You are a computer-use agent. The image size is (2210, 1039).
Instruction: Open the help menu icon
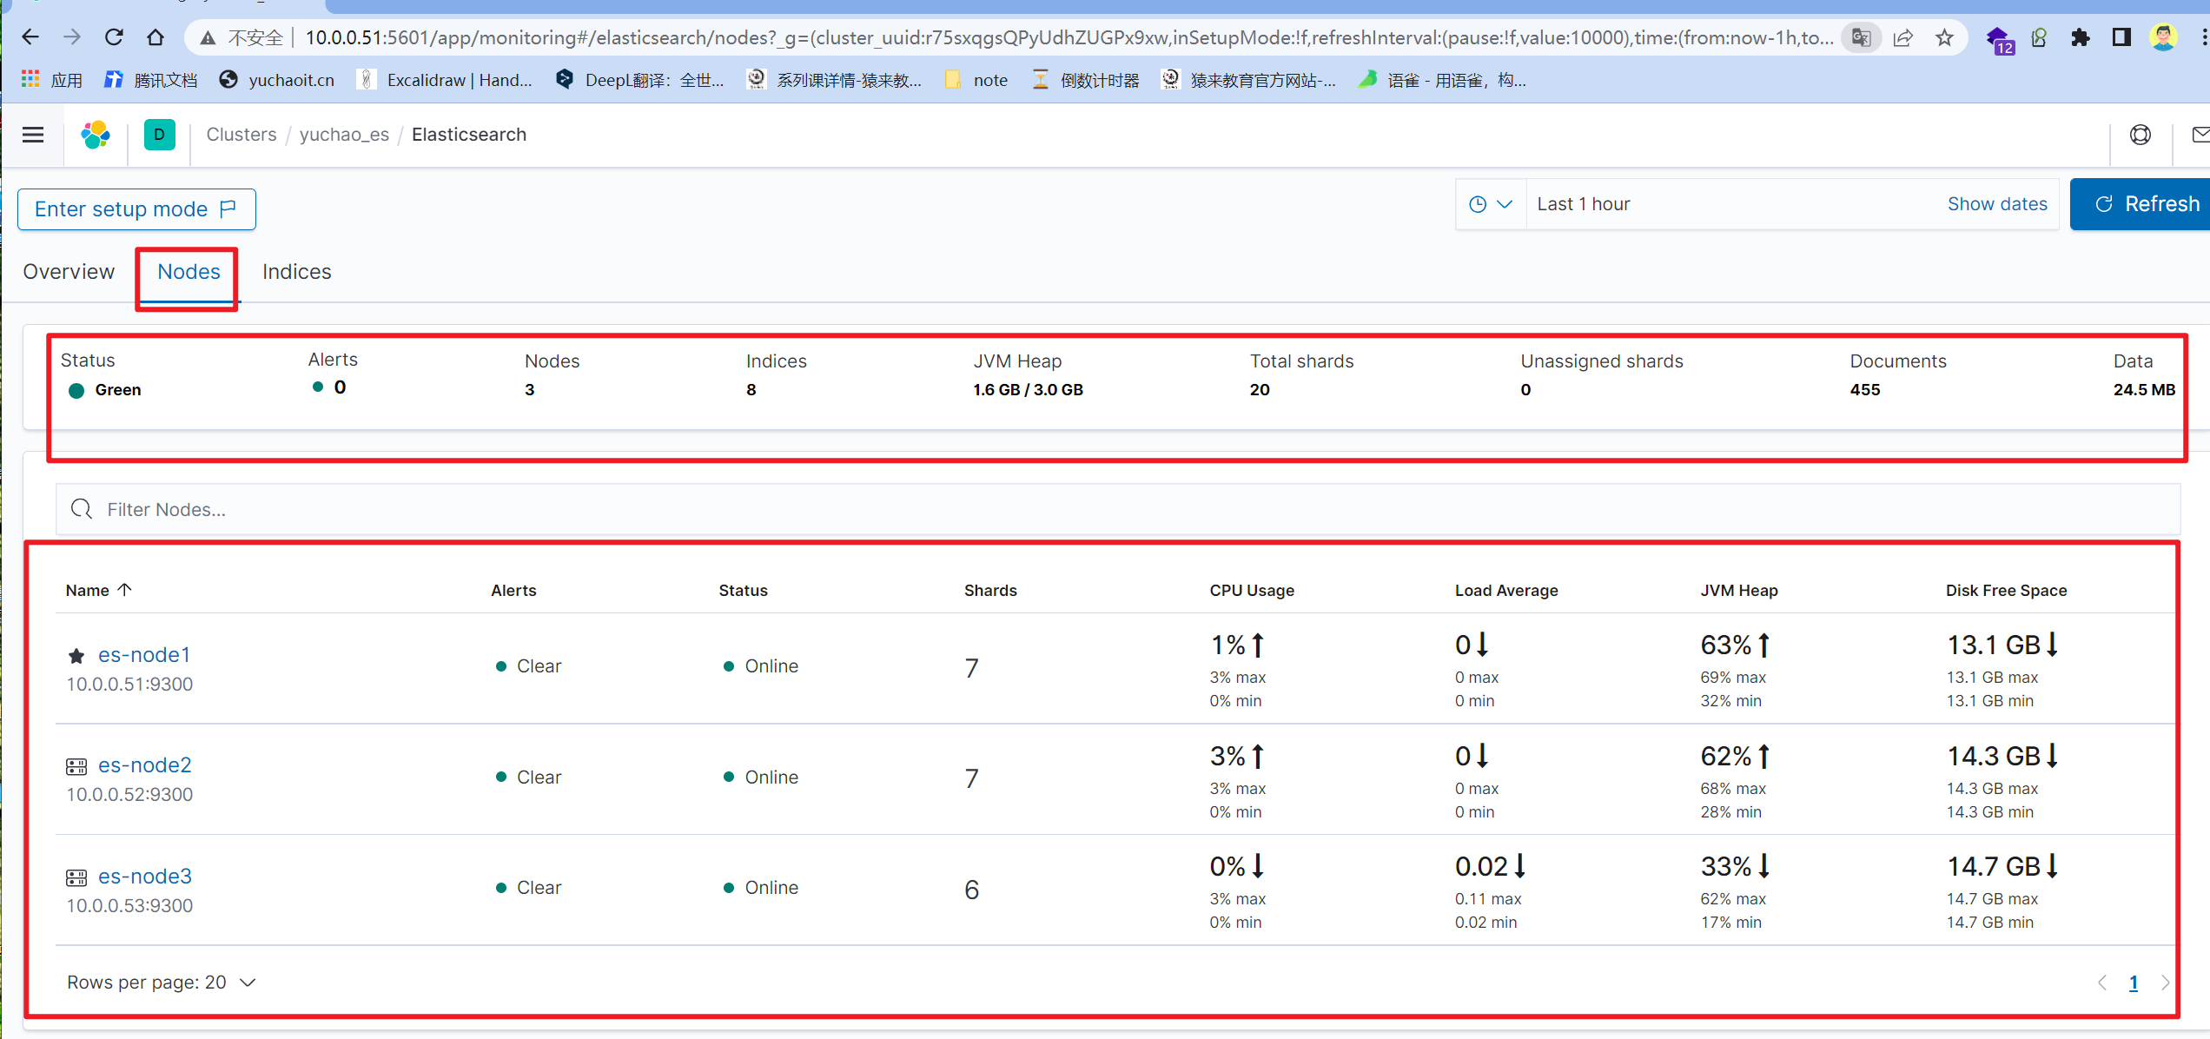2141,135
